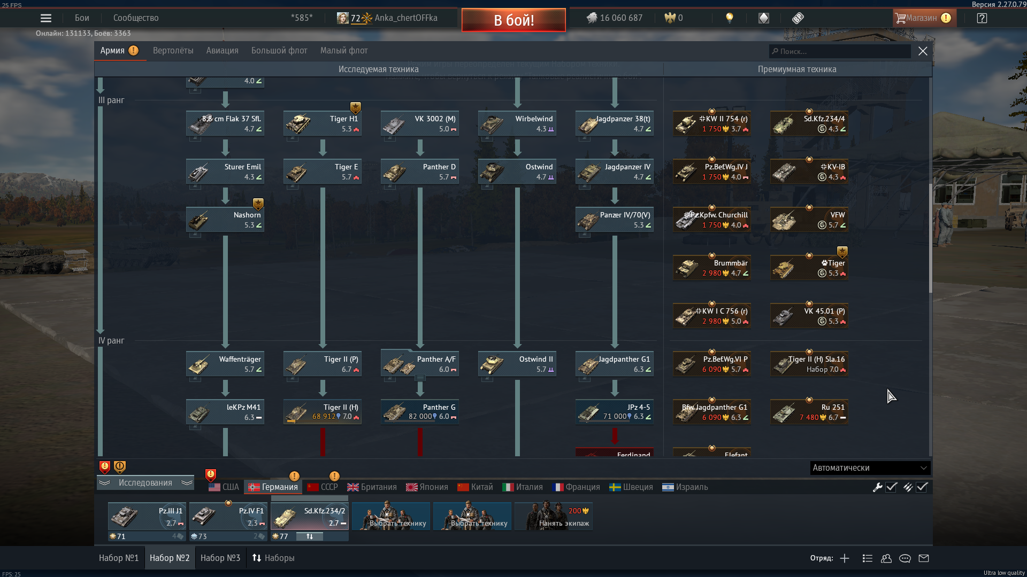
Task: Click the swap arrows under Sd.Kfz.234/2
Action: [310, 536]
